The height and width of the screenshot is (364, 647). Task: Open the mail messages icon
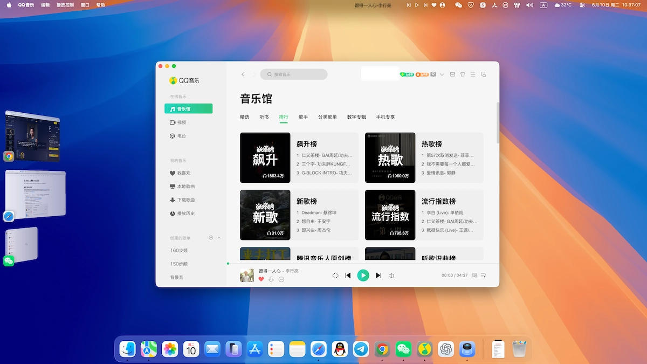tap(452, 74)
